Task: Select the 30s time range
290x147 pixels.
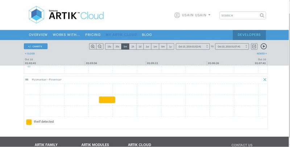Action: [x=117, y=46]
